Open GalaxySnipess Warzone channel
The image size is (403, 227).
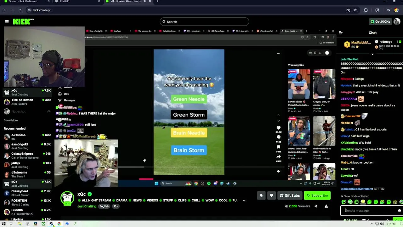pyautogui.click(x=27, y=155)
